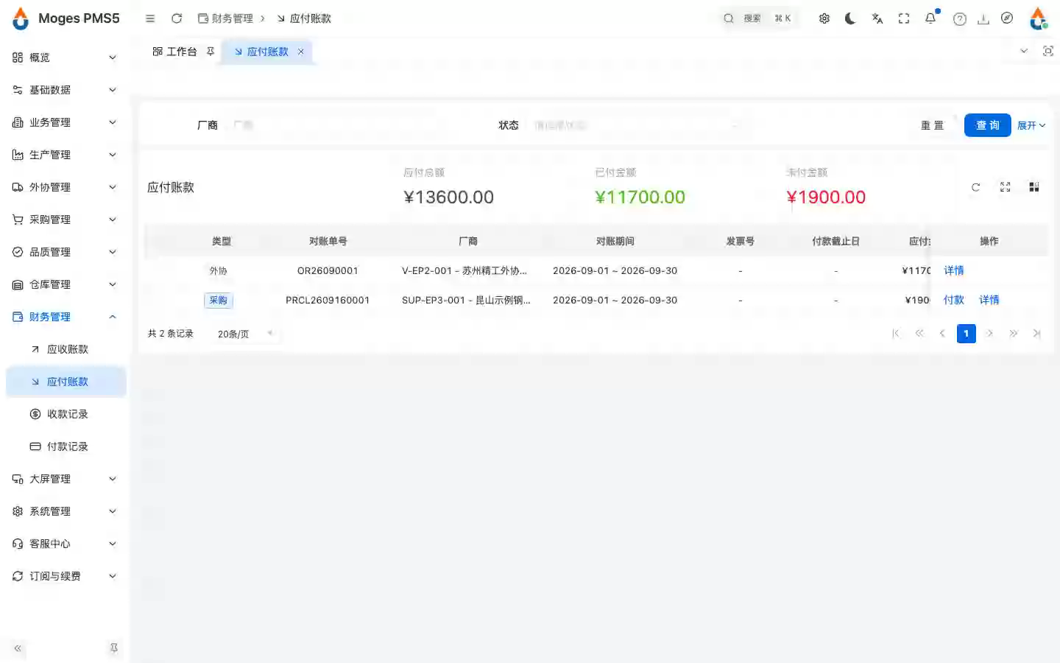Viewport: 1060px width, 663px height.
Task: Expand the 概览 sidebar menu
Action: point(65,57)
